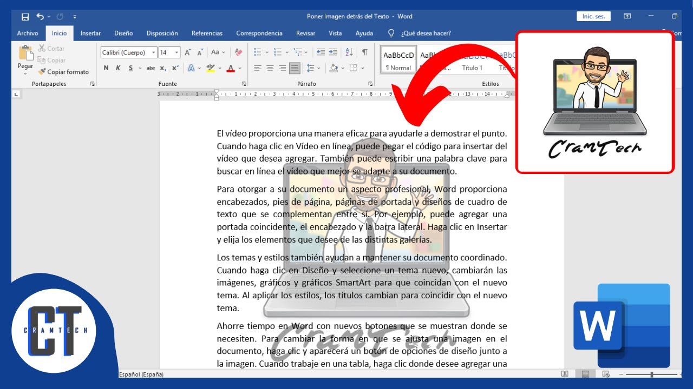
Task: Increase font size with the larger A icon
Action: (188, 52)
